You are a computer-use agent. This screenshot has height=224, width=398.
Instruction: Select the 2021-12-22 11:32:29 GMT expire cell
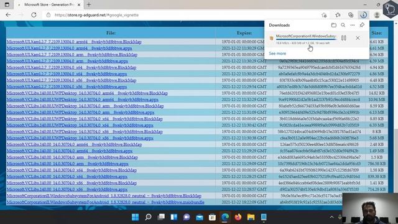pyautogui.click(x=244, y=100)
